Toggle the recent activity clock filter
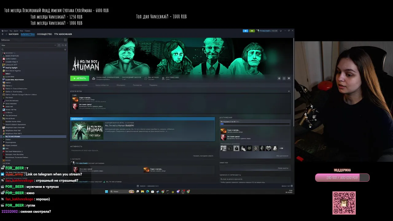Image resolution: width=393 pixels, height=221 pixels. pos(63,45)
